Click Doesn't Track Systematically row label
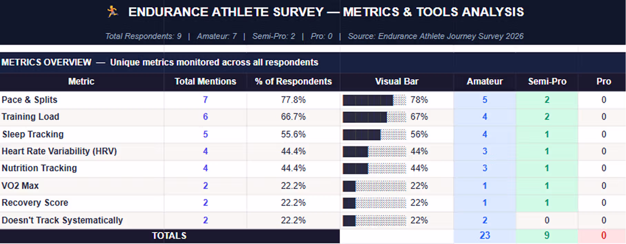 62,220
